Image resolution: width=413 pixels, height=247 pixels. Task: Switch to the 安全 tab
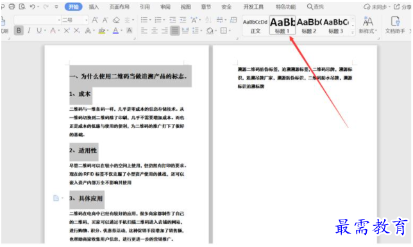[x=226, y=7]
